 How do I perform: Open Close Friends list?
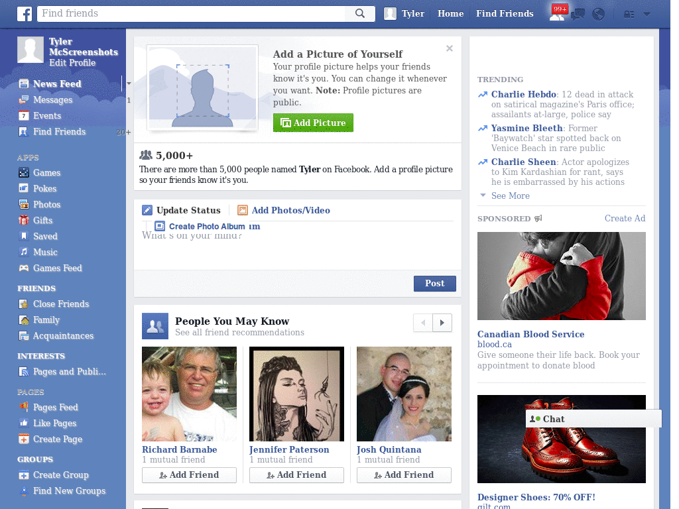tap(60, 304)
